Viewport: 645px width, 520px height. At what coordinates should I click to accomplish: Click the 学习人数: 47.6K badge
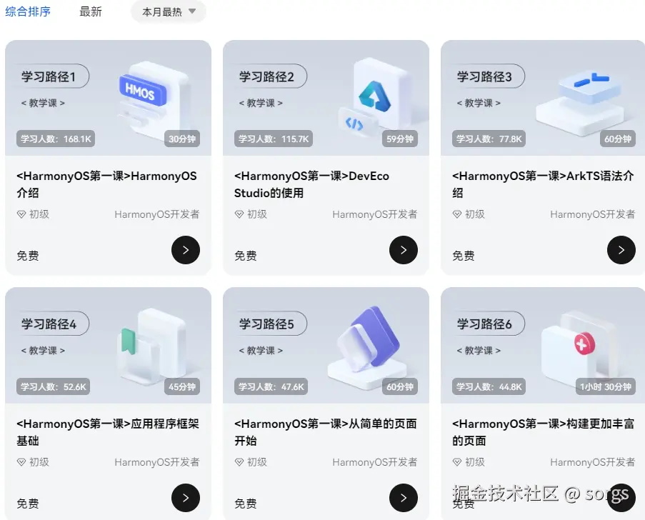point(271,386)
